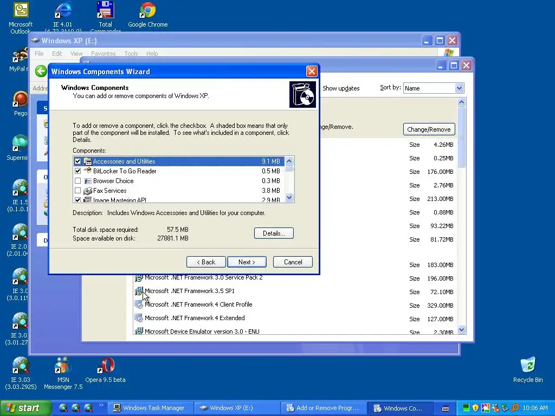This screenshot has height=416, width=555.
Task: Click the Next button in wizard
Action: (x=247, y=262)
